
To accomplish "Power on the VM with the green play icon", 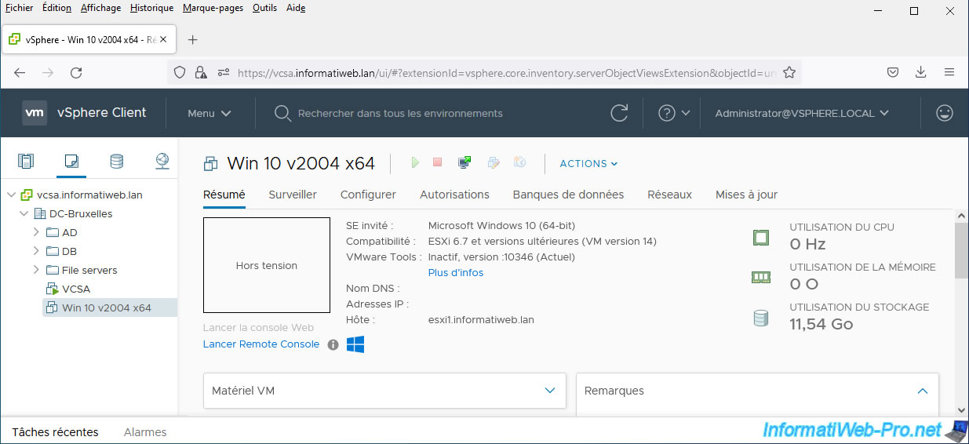I will click(x=415, y=162).
